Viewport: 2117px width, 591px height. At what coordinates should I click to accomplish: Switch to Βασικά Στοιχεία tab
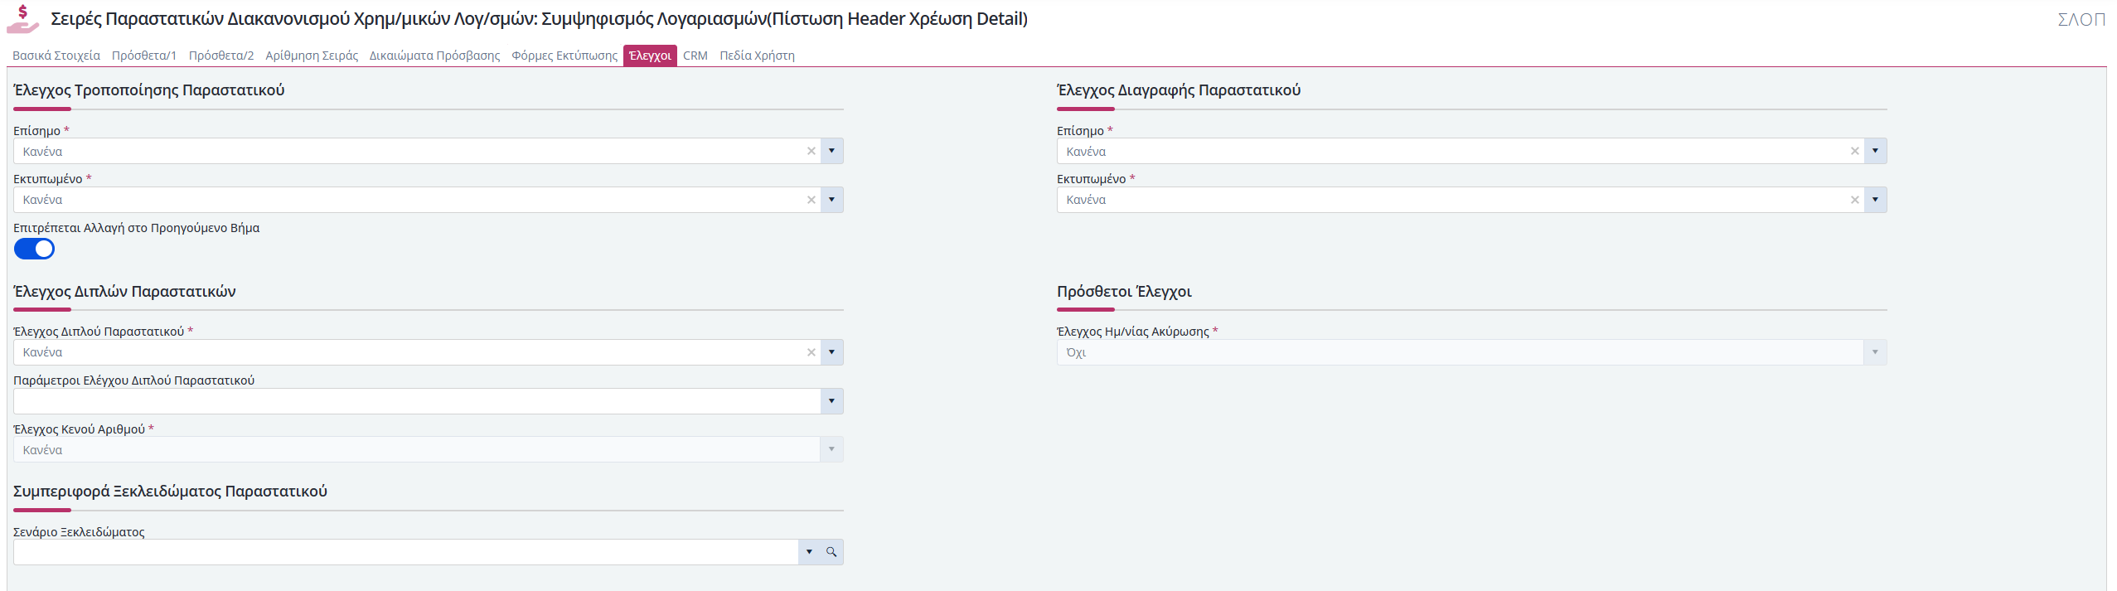tap(56, 56)
